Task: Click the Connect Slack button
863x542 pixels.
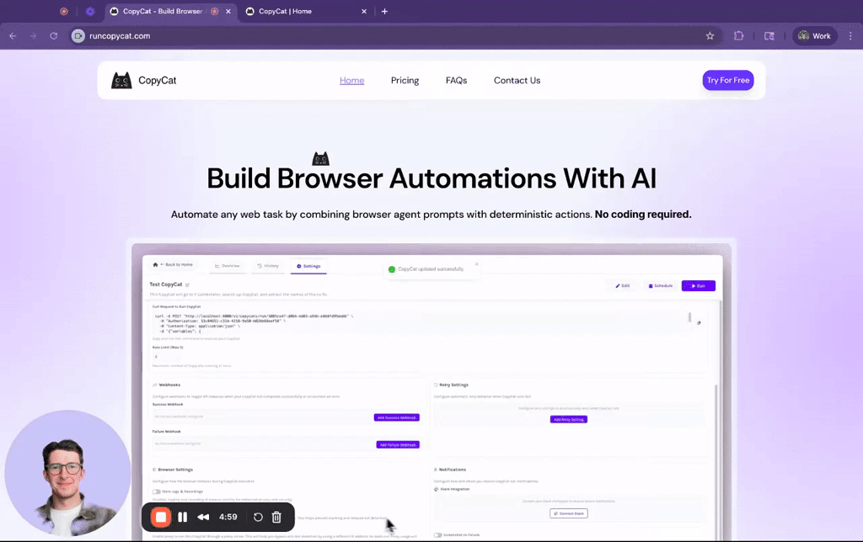Action: 569,513
